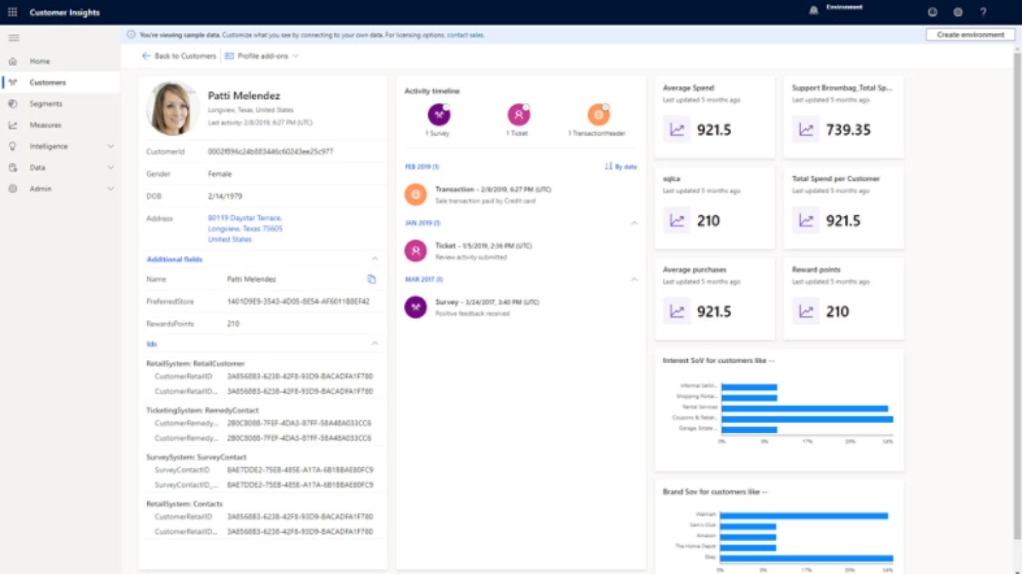Expand the Intelligence menu chevron

click(111, 147)
